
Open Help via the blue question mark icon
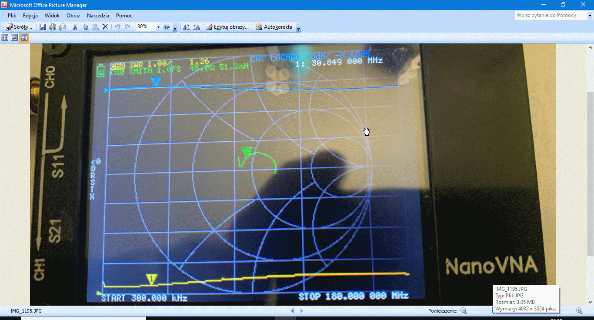(x=167, y=27)
